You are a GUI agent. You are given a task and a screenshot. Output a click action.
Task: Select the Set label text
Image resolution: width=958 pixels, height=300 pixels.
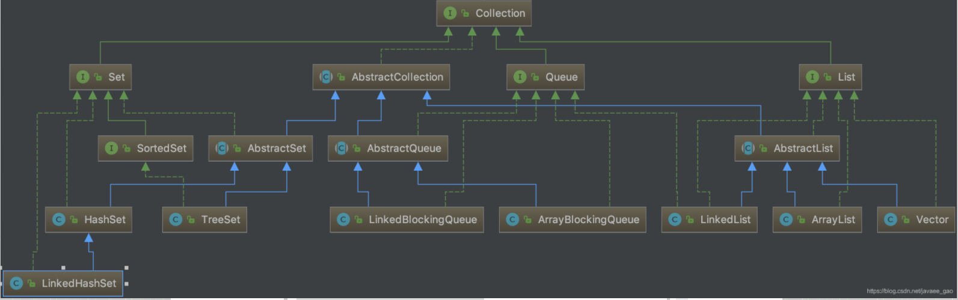tap(117, 77)
